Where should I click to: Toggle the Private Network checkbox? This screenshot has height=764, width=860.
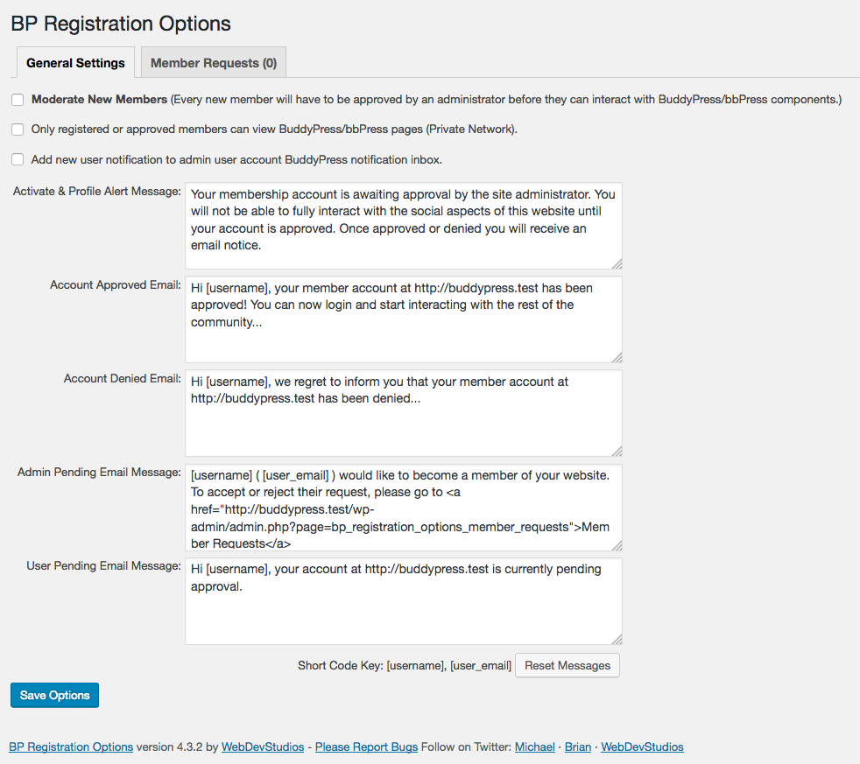point(18,130)
